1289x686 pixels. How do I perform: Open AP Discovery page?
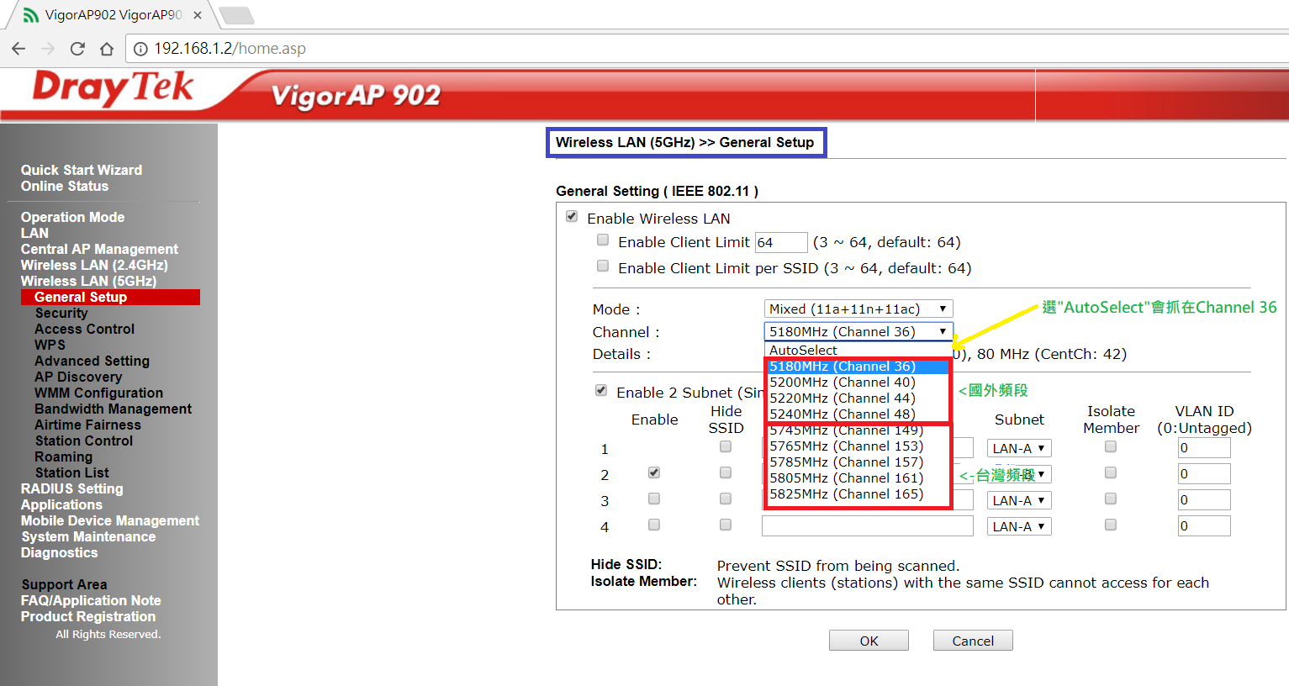78,377
